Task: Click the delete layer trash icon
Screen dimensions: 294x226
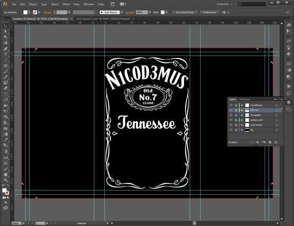Action: (x=276, y=142)
